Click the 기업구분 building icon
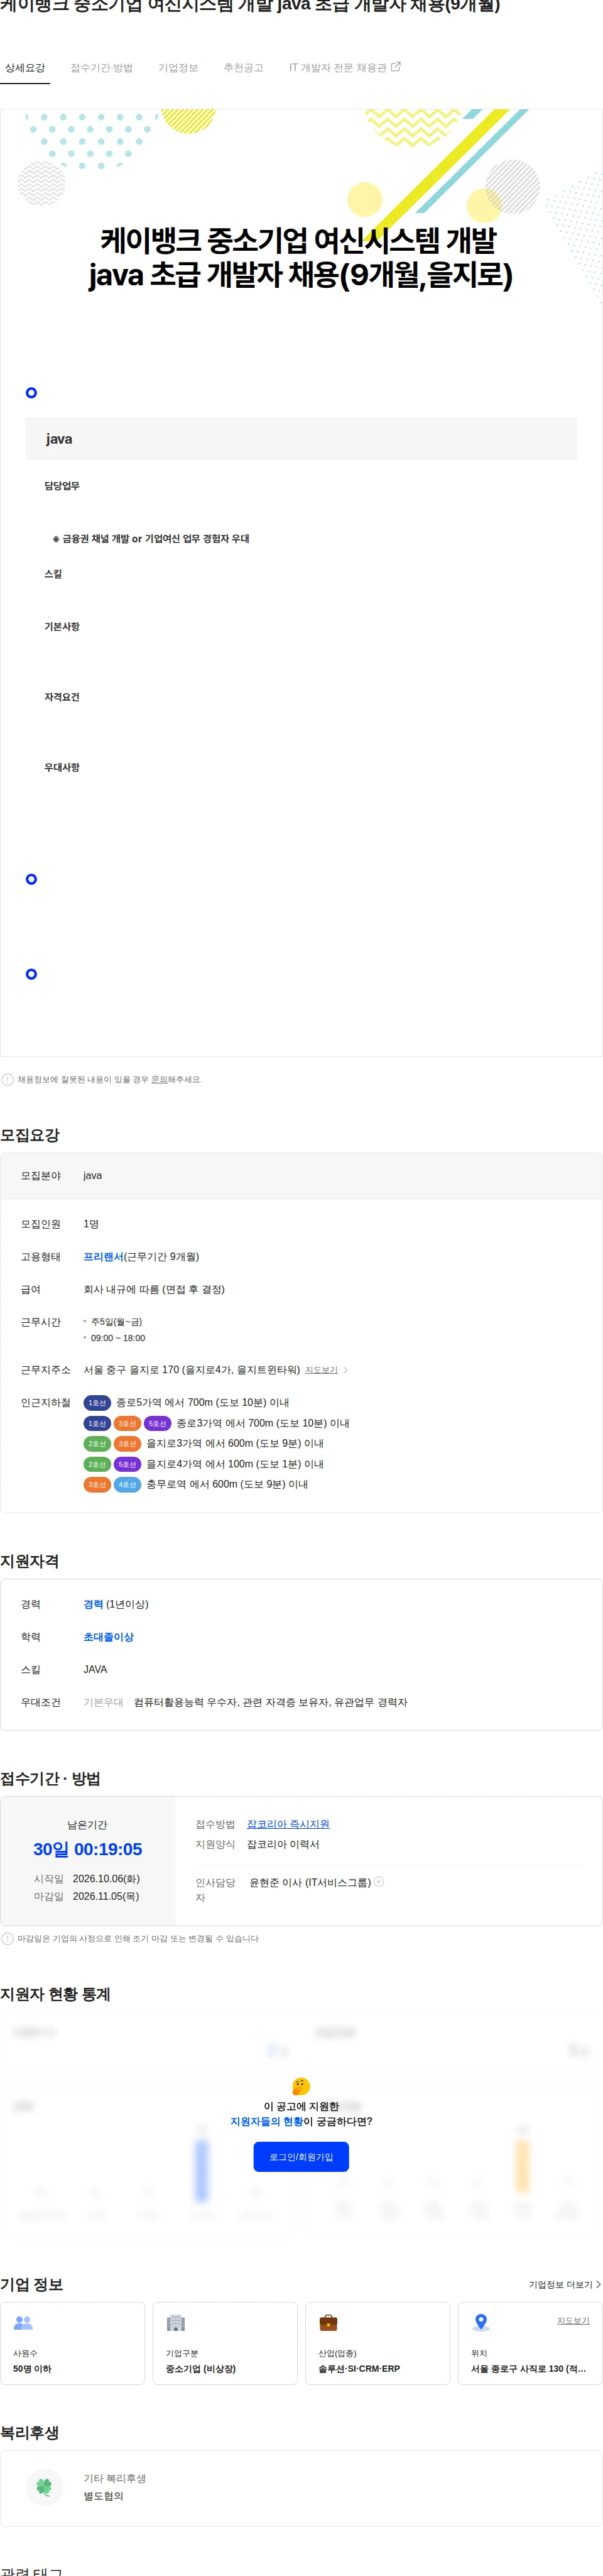Screen dimensions: 603x2576 point(176,2322)
